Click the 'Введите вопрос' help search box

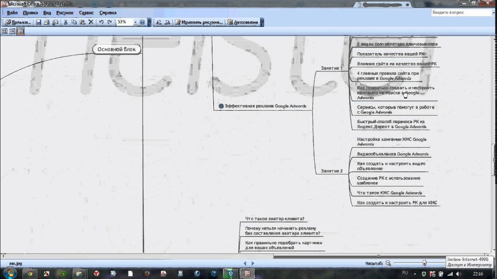(x=461, y=12)
